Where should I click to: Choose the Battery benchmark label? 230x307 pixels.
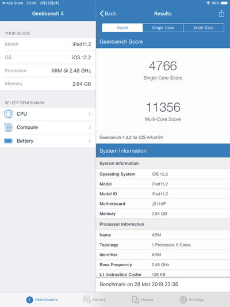point(25,141)
